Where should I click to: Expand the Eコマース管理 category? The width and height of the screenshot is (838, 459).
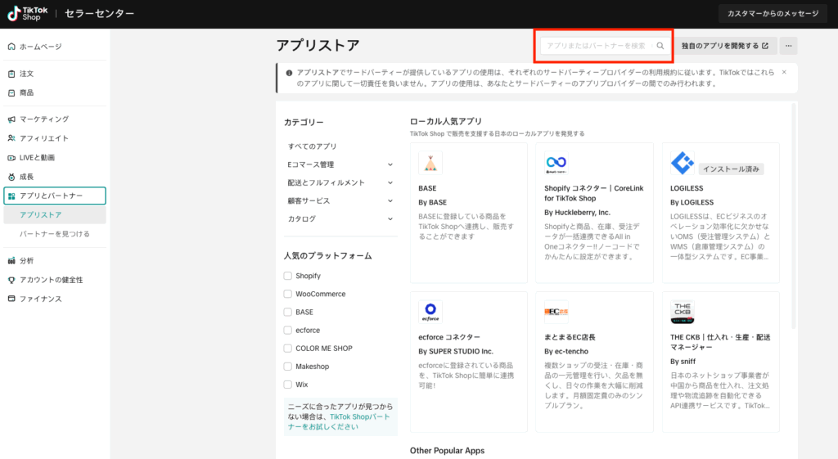click(340, 164)
